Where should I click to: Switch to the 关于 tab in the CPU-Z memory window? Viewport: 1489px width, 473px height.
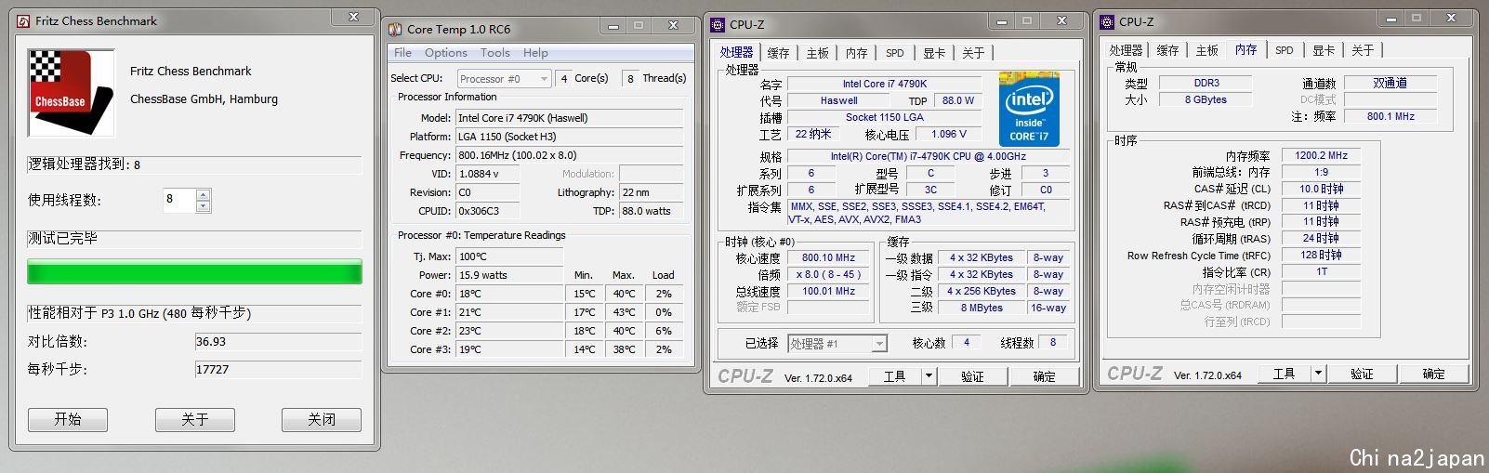[1363, 50]
